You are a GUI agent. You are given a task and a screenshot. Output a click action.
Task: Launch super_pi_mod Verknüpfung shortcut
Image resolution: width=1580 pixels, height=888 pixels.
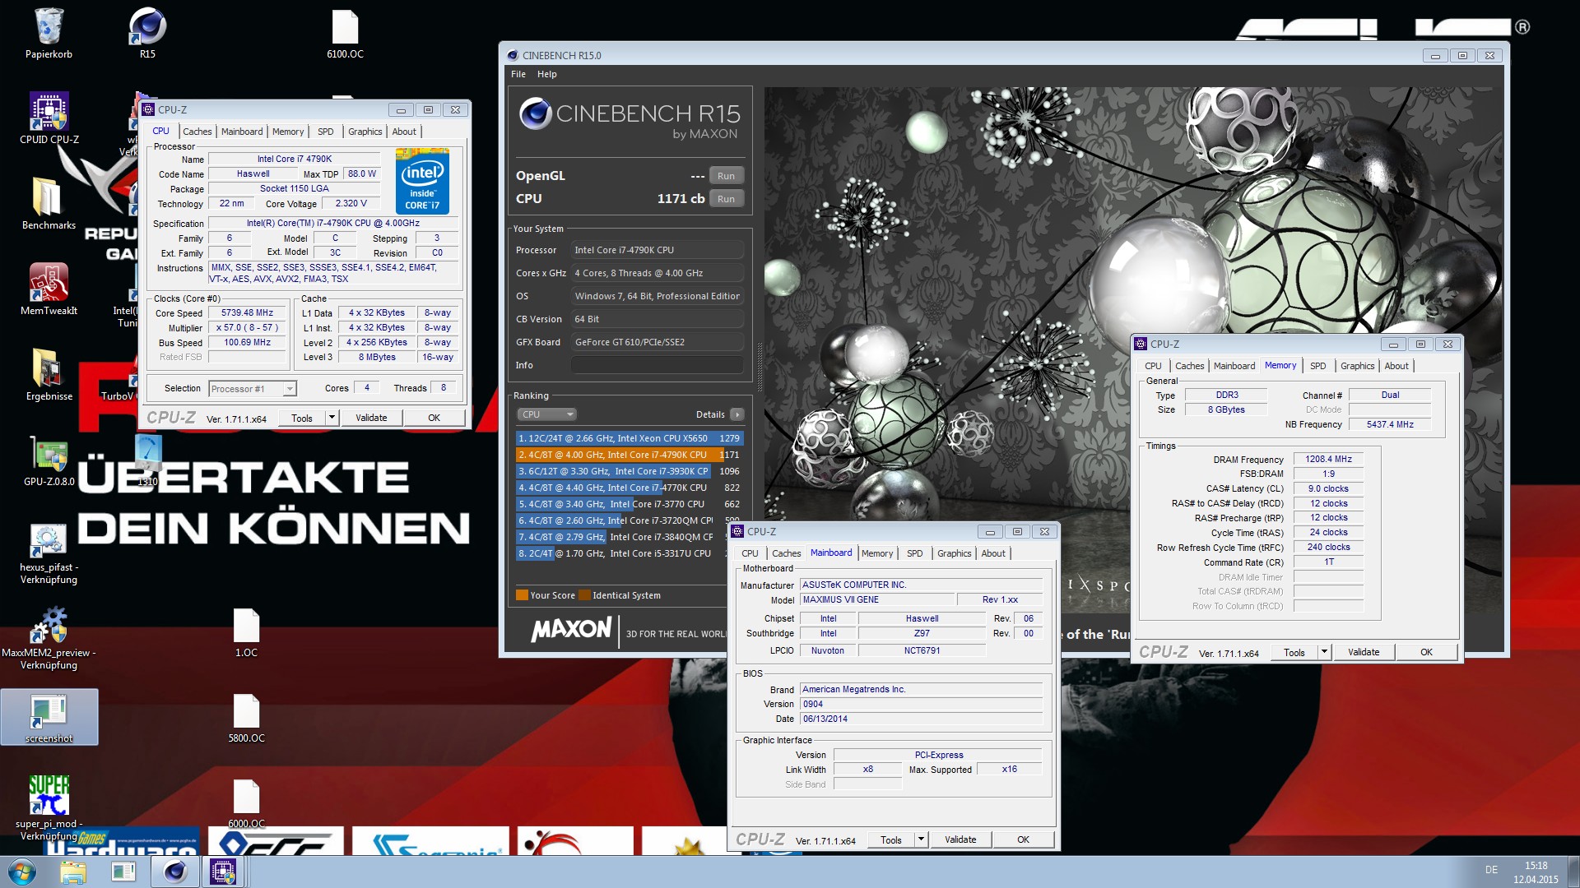click(x=49, y=808)
